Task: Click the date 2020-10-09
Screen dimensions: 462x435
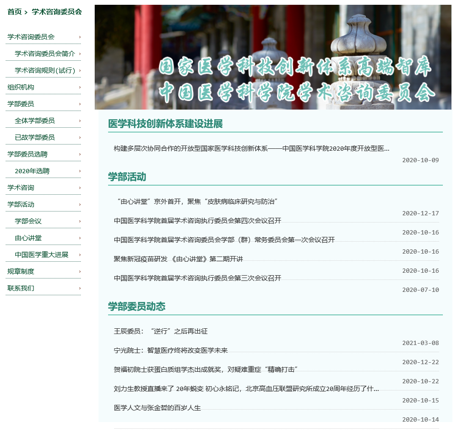Action: click(420, 160)
